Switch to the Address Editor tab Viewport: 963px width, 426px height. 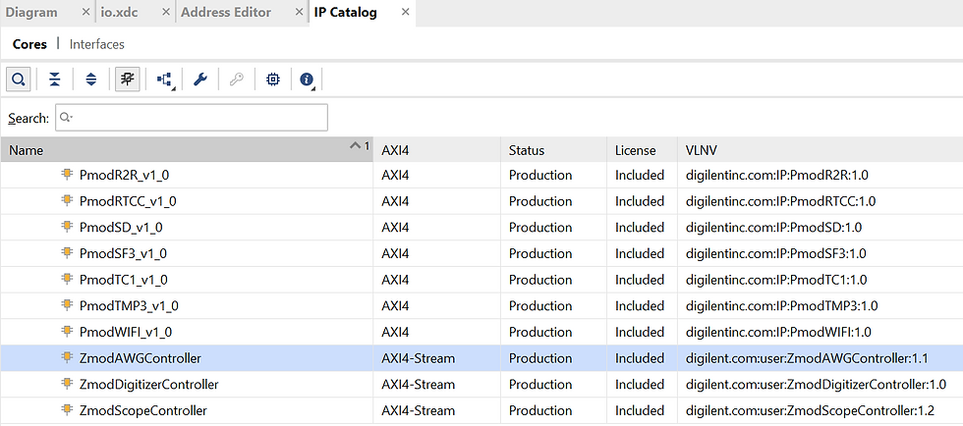[226, 13]
